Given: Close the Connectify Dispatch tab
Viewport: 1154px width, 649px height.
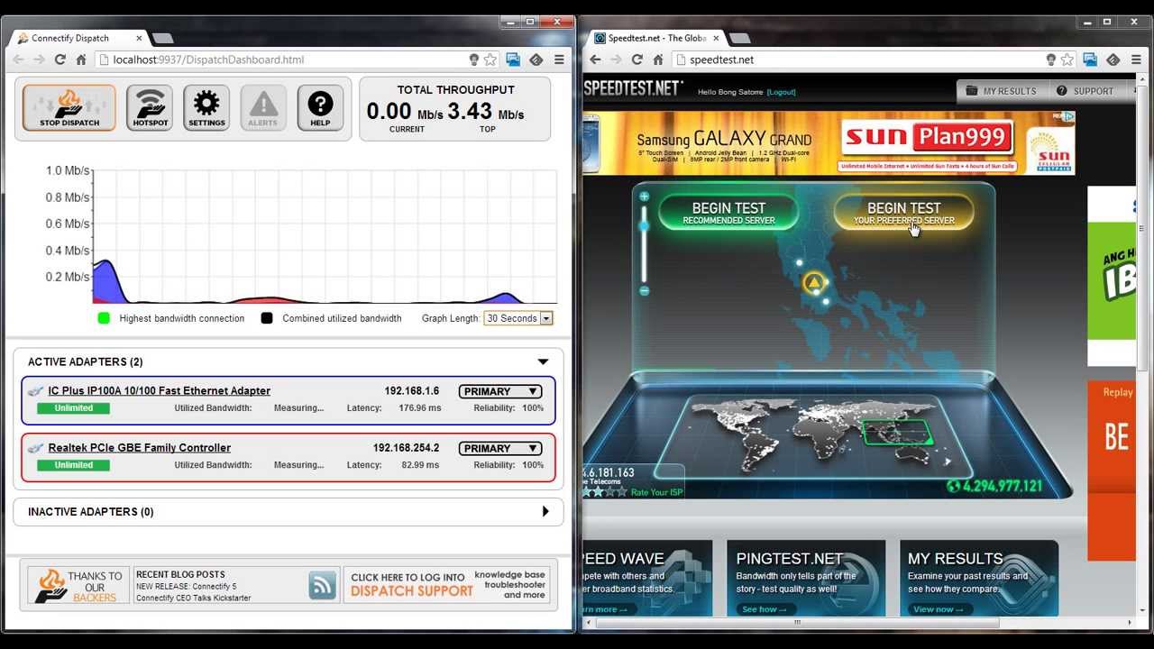Looking at the screenshot, I should coord(140,38).
